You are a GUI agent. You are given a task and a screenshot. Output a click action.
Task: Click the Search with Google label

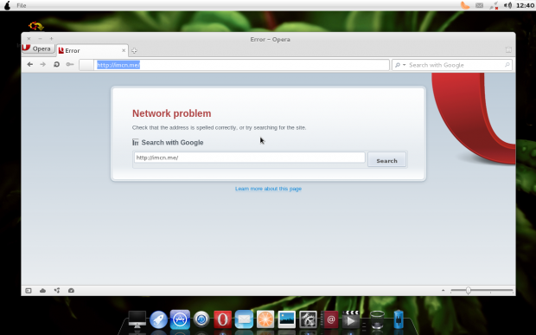coord(172,142)
